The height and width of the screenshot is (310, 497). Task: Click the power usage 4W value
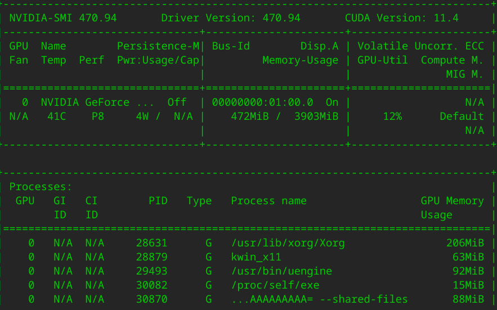142,116
